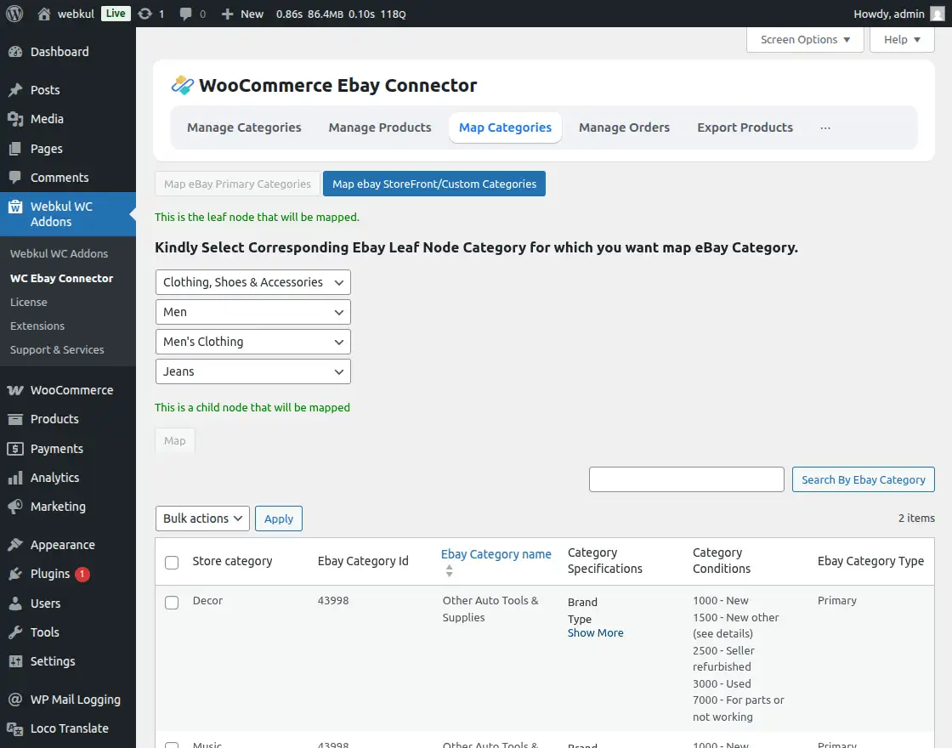The image size is (952, 748).
Task: Switch to Manage Products tab
Action: coord(380,127)
